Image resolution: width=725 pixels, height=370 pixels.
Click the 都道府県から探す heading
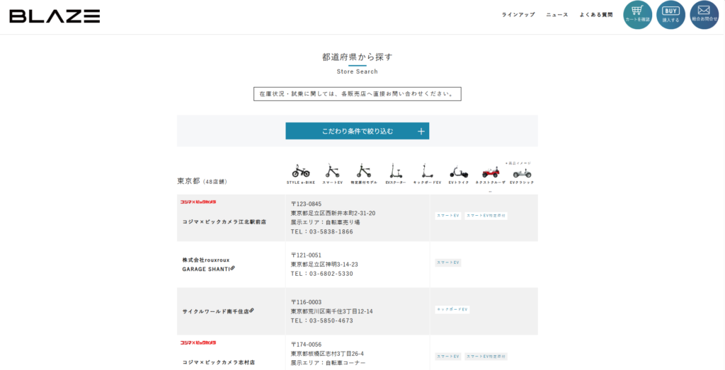pyautogui.click(x=358, y=57)
